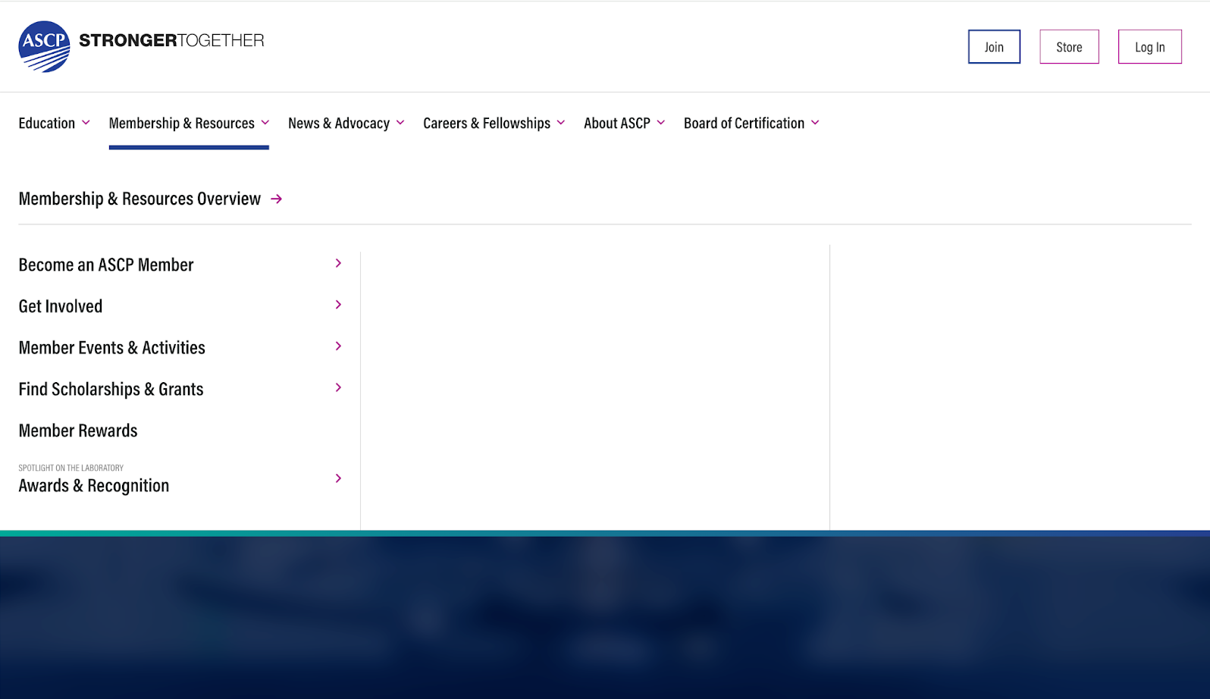
Task: Open Member Rewards link
Action: click(x=78, y=431)
